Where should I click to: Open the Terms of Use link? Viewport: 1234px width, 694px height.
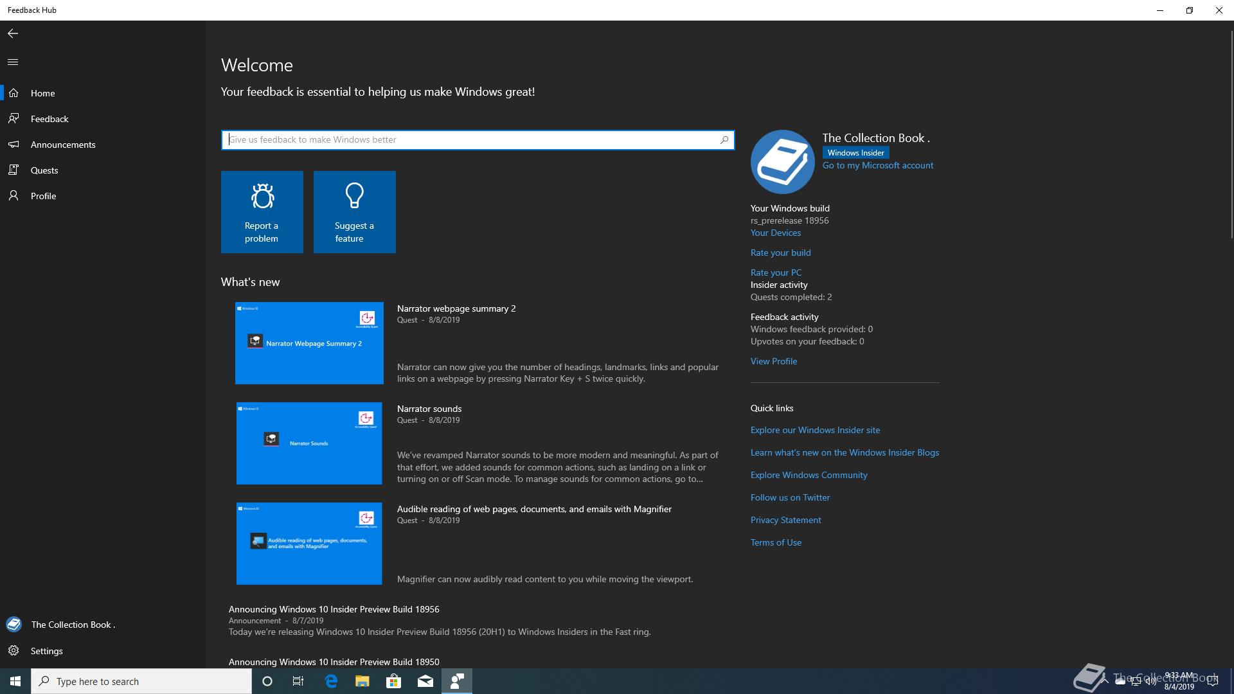(x=776, y=542)
